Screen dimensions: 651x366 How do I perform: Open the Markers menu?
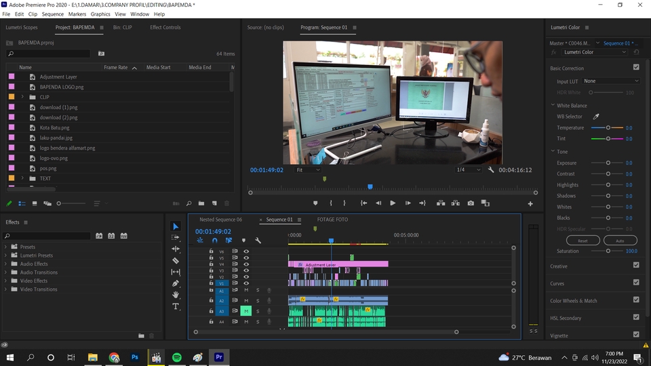click(x=77, y=14)
